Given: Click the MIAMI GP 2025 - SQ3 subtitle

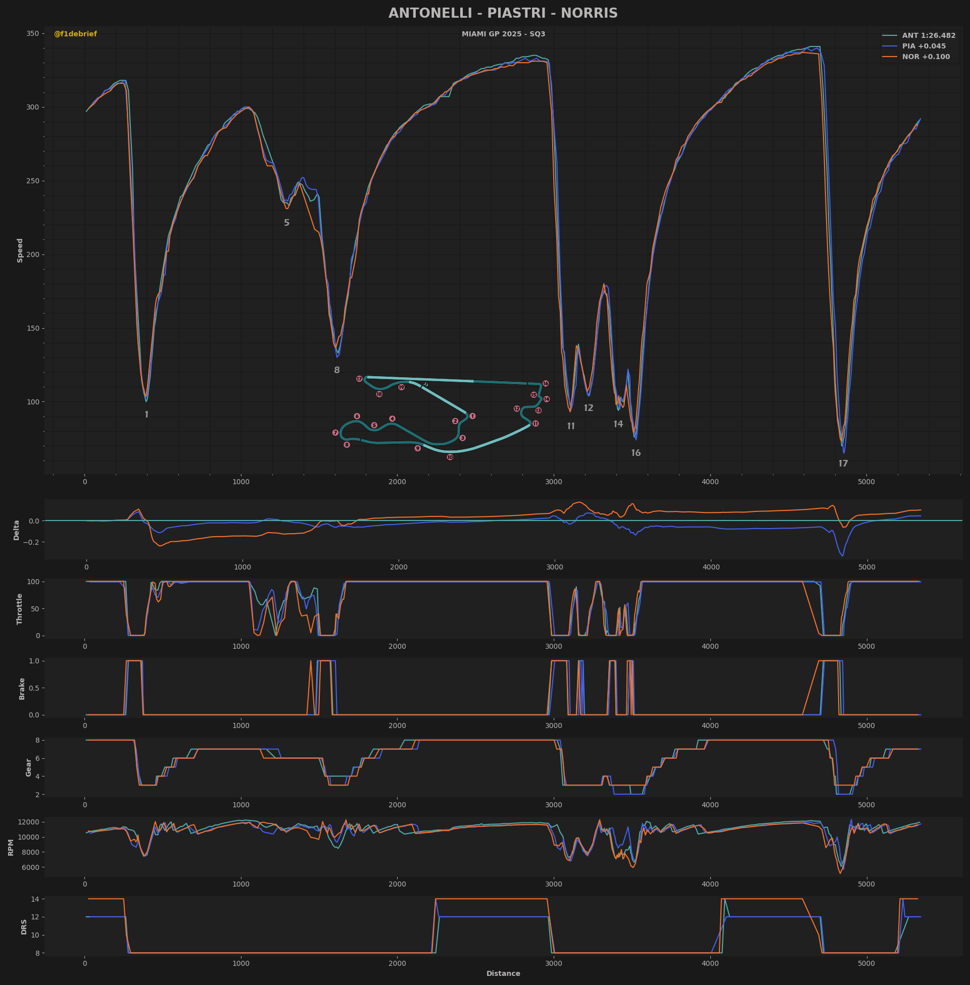Looking at the screenshot, I should tap(503, 34).
